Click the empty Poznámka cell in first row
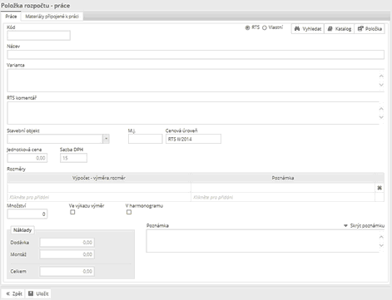 (283, 188)
